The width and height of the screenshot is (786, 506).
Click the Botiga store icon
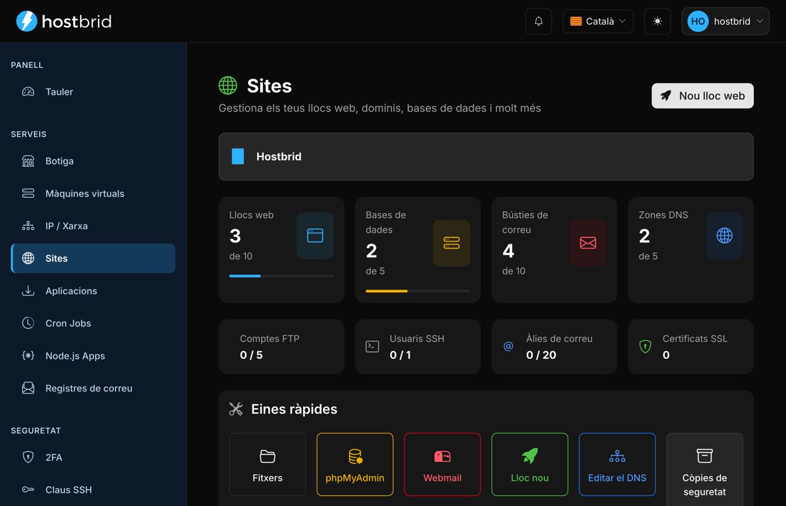[28, 161]
